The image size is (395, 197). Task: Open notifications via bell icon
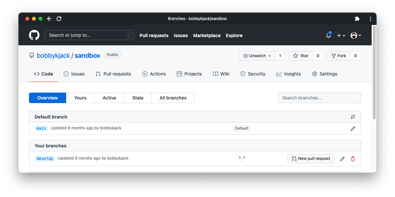328,35
